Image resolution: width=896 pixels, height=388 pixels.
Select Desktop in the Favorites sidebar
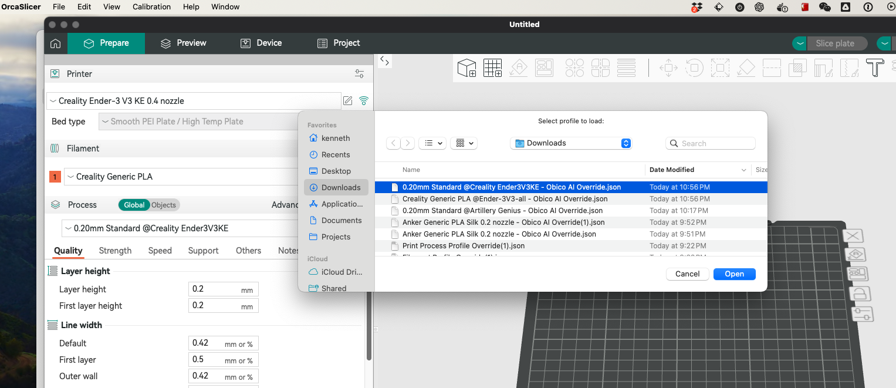point(336,171)
